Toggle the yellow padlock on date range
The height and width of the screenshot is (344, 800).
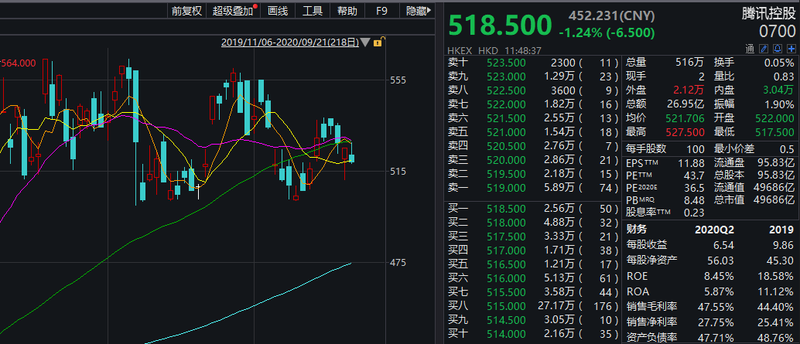(378, 43)
